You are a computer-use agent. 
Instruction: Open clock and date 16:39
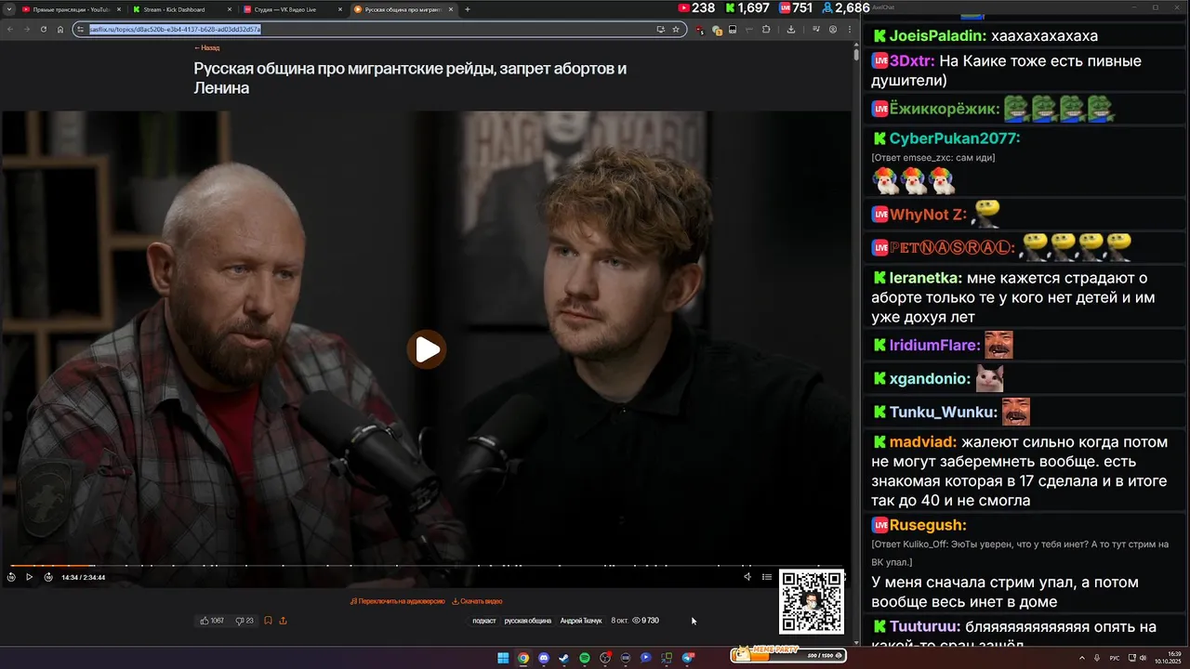pos(1168,658)
